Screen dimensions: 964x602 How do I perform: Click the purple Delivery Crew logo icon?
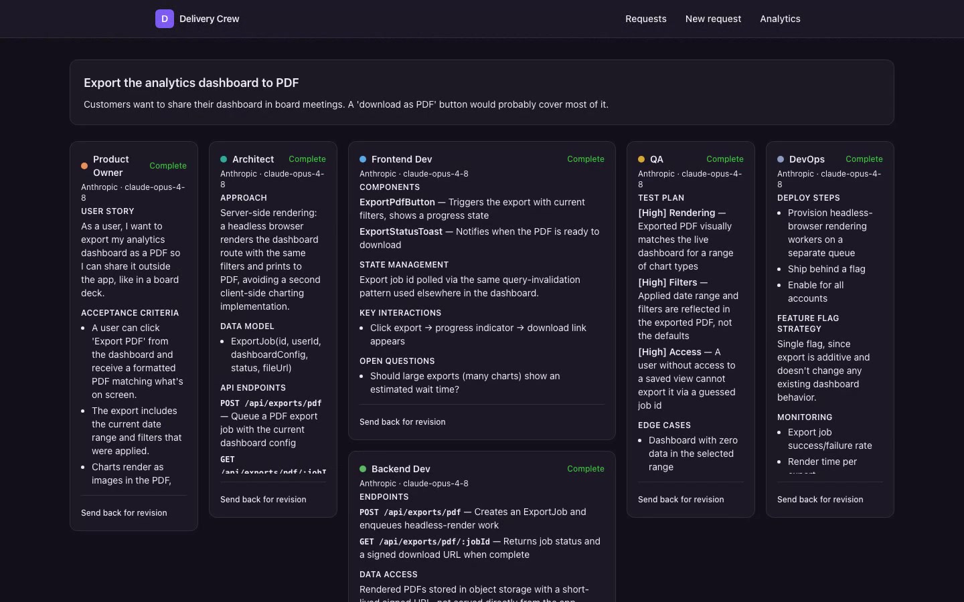coord(165,19)
